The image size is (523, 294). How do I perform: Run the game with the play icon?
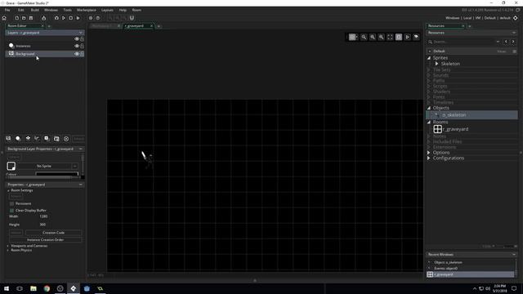tap(64, 18)
